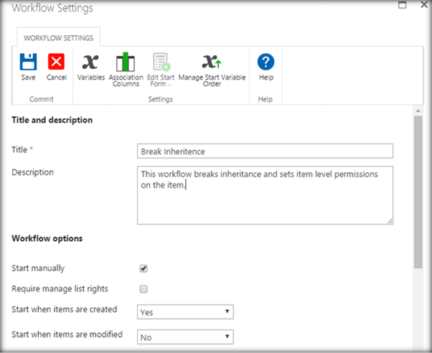Click the Workflow options section heading
This screenshot has width=432, height=353.
47,237
